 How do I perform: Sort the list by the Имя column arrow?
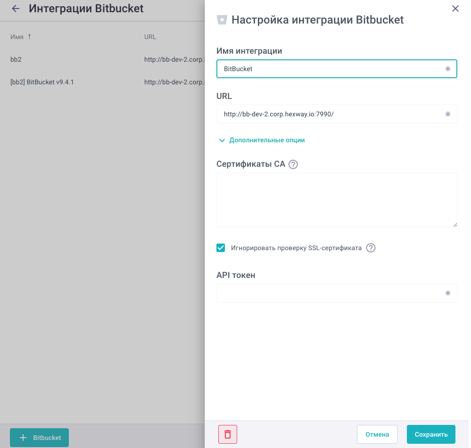[29, 37]
